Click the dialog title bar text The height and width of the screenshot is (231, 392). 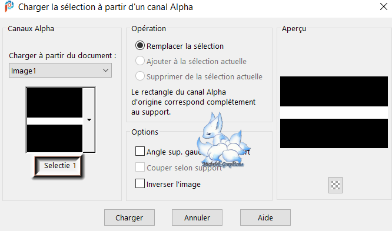105,7
